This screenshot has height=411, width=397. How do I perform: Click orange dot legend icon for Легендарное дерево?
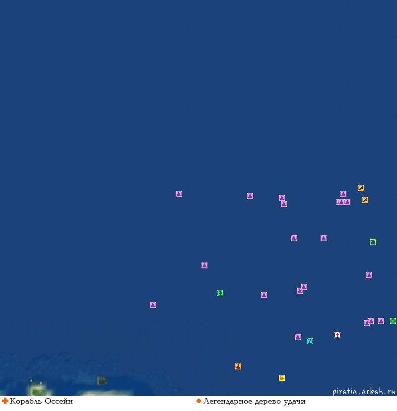click(x=198, y=401)
